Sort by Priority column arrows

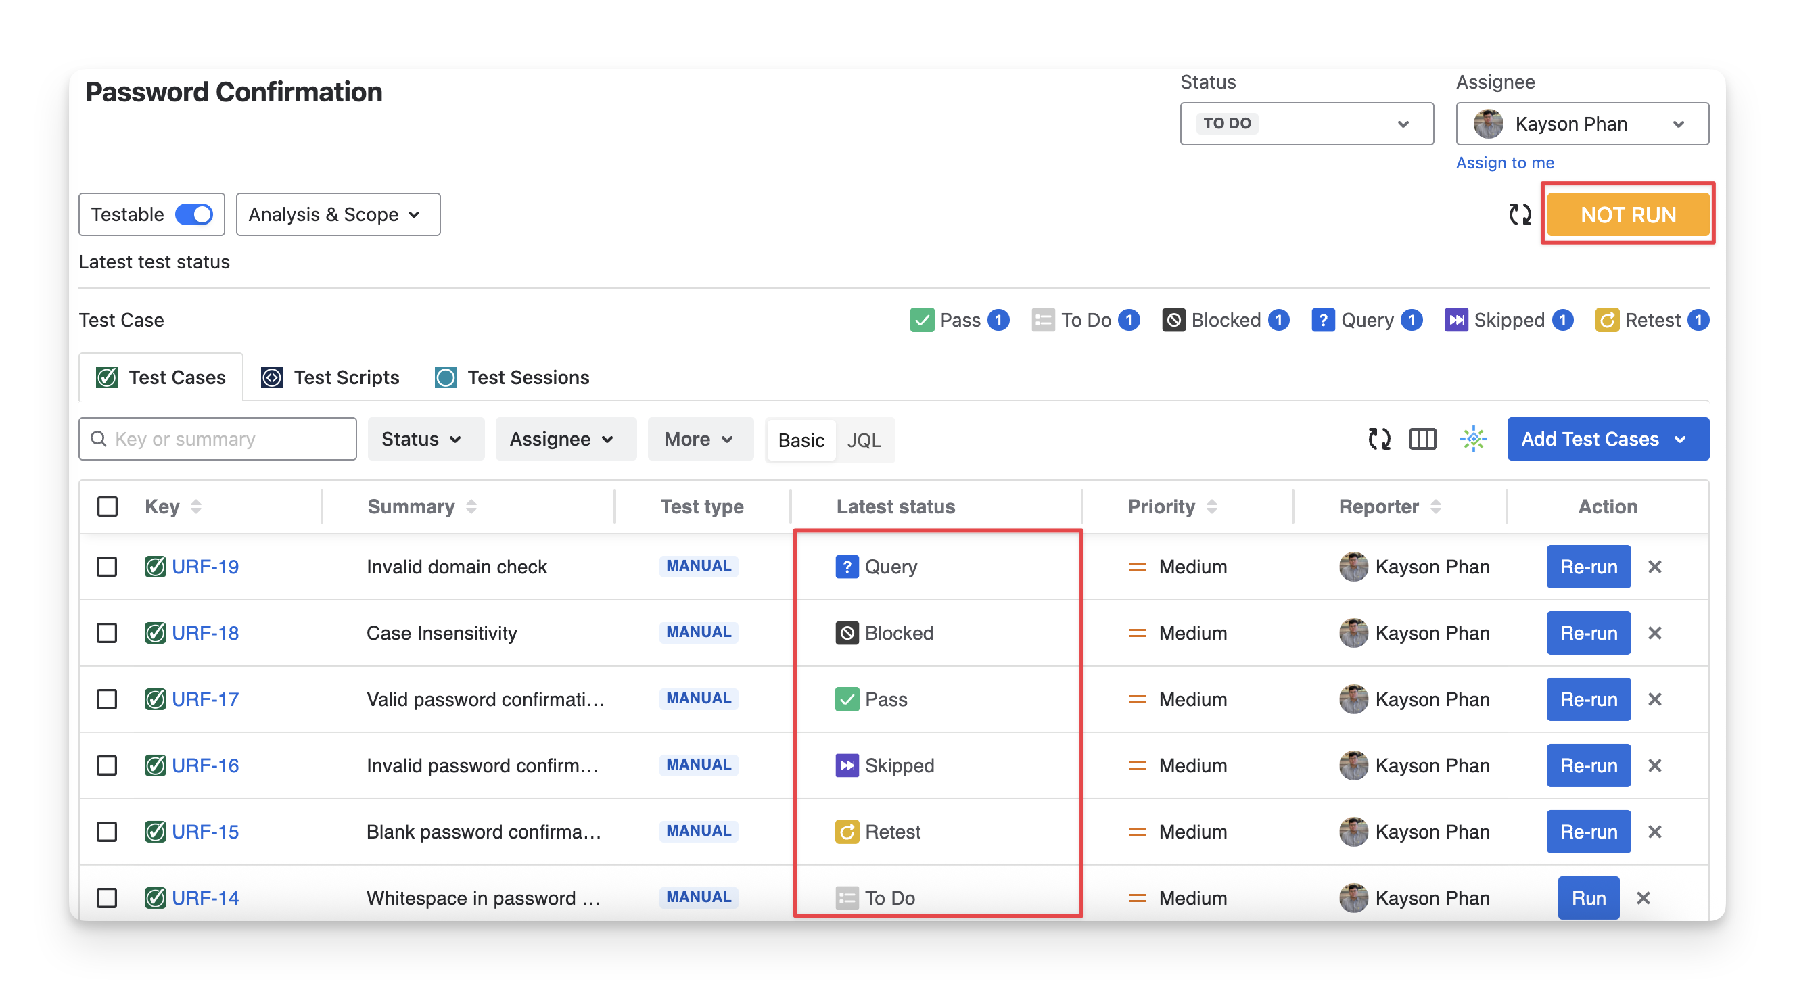pyautogui.click(x=1212, y=506)
